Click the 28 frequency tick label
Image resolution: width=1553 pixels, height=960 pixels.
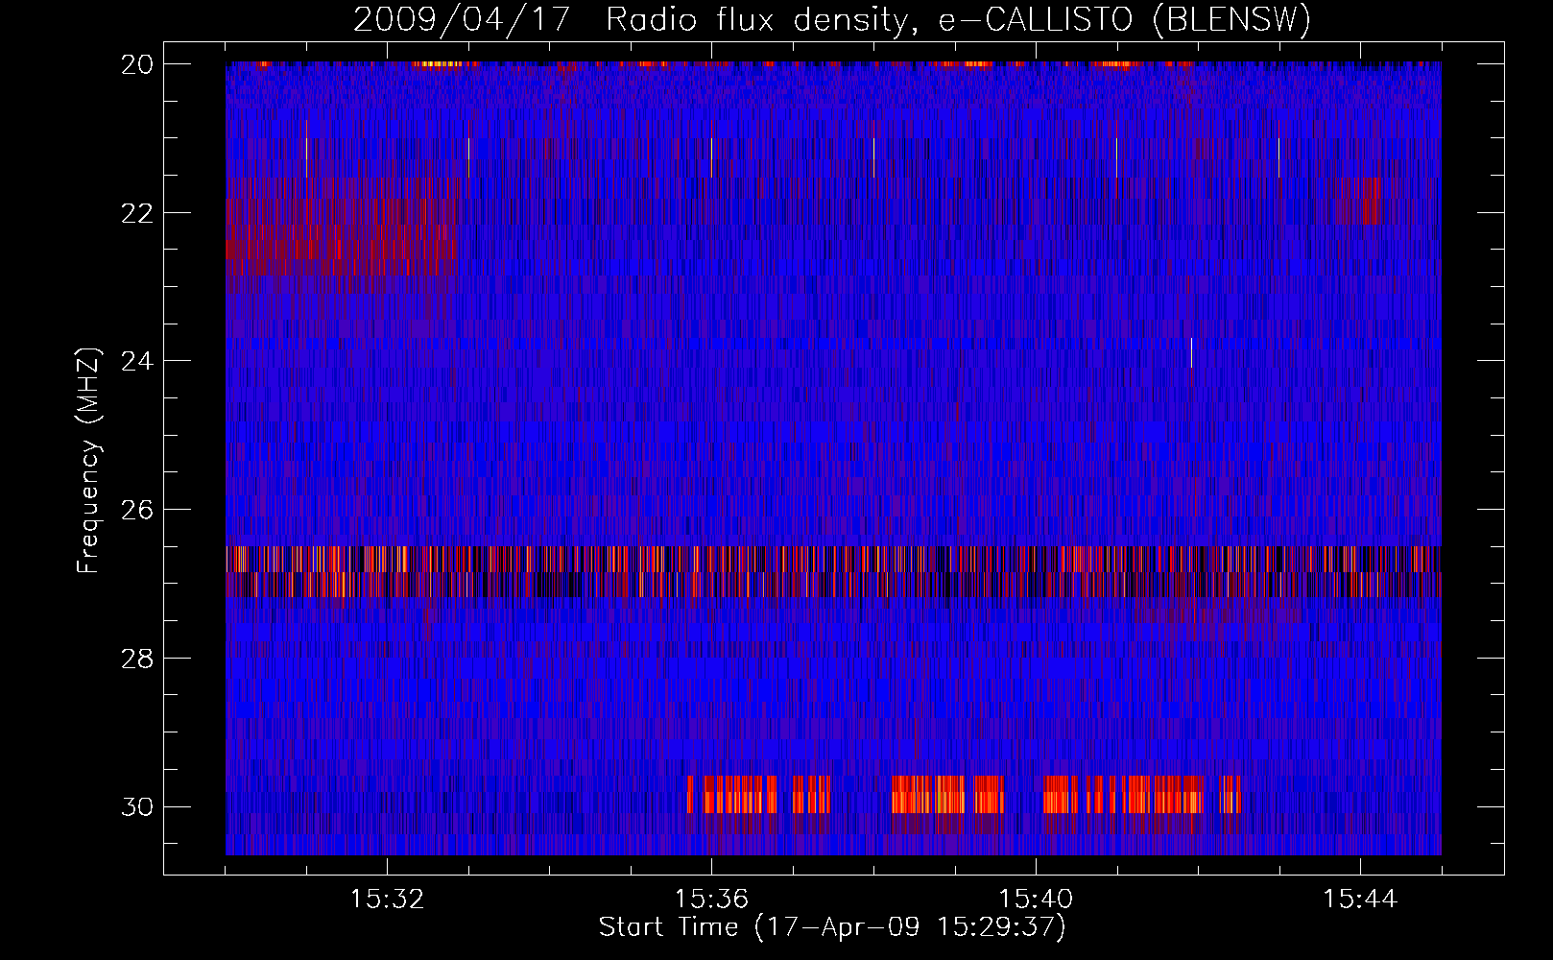tap(137, 658)
